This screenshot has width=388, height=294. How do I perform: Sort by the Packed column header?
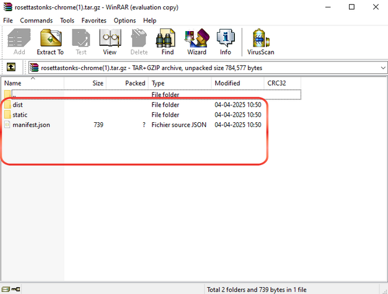coord(128,83)
